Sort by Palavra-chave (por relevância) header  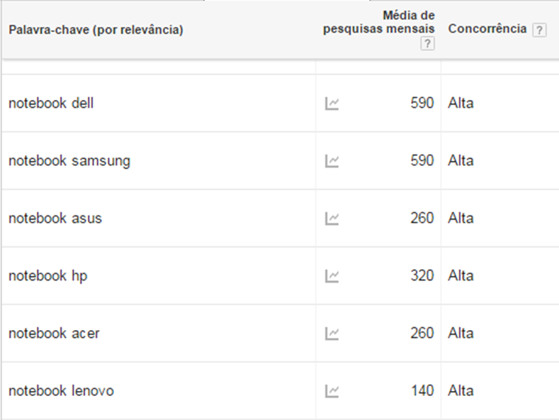coord(96,30)
